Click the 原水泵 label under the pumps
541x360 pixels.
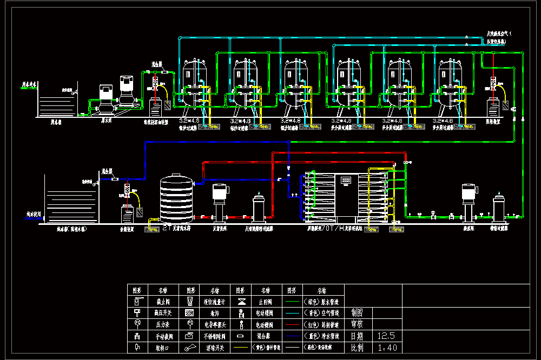coord(106,121)
